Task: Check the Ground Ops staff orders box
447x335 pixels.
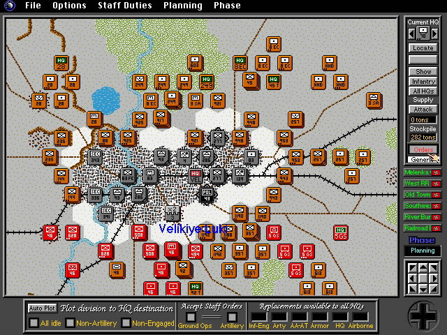Action: [191, 317]
